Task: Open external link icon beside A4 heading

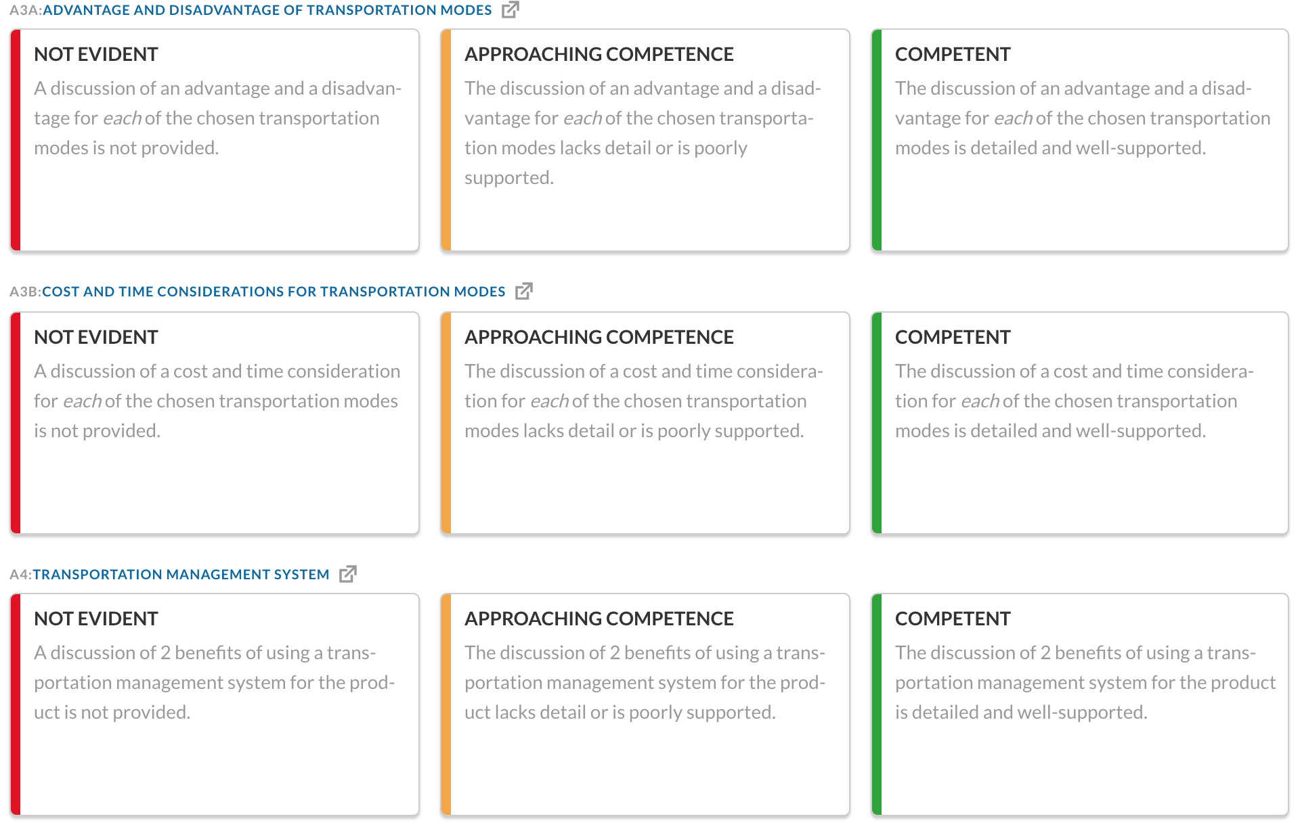Action: point(347,574)
